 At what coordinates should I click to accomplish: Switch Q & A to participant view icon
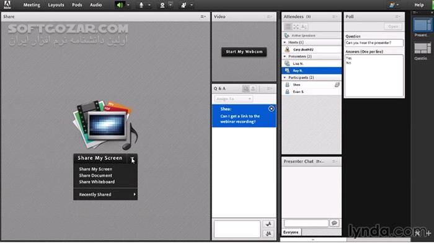253,89
